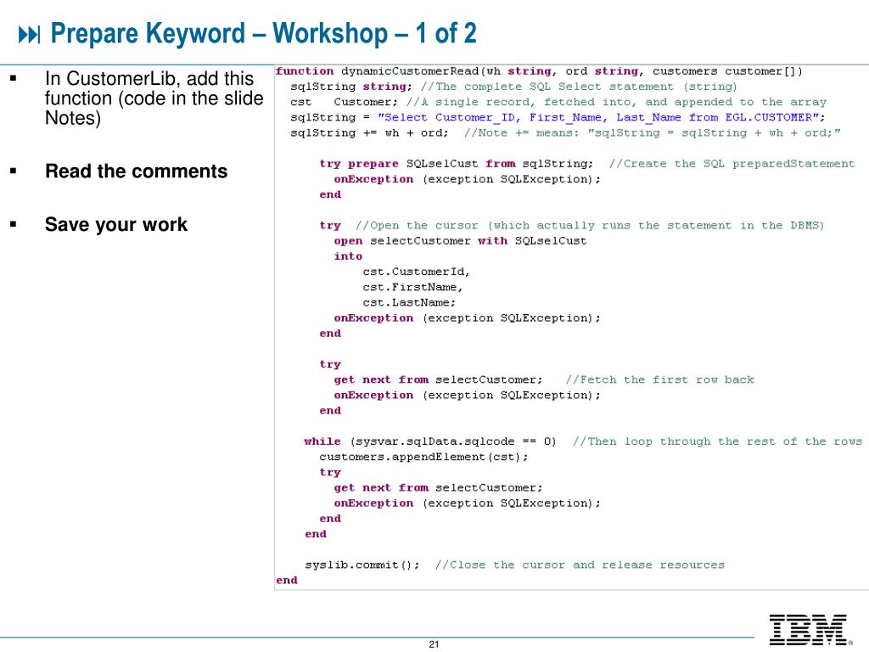Click the slide title 'Prepare Keyword – Workshop – 1 of 2'
Screen dimensions: 869x652
[x=263, y=33]
